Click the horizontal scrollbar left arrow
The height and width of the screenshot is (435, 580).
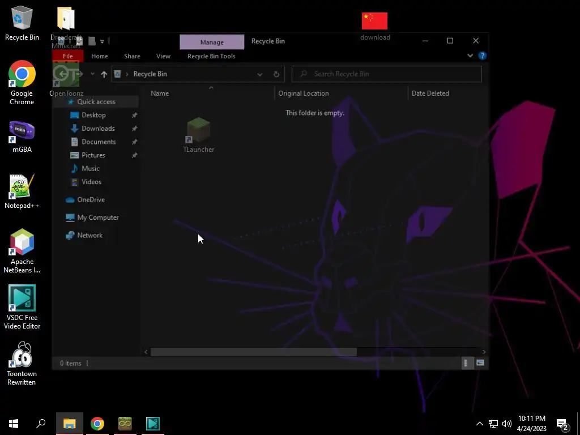click(146, 352)
